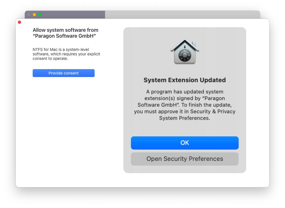Click the NTFS for Mac description text
The height and width of the screenshot is (208, 285).
coord(66,54)
